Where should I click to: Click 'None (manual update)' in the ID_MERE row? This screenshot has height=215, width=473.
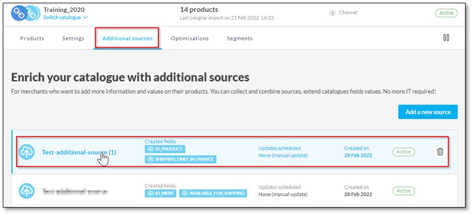[282, 194]
